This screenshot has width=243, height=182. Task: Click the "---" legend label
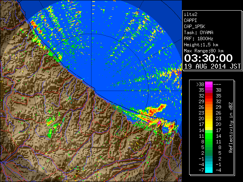[217, 85]
